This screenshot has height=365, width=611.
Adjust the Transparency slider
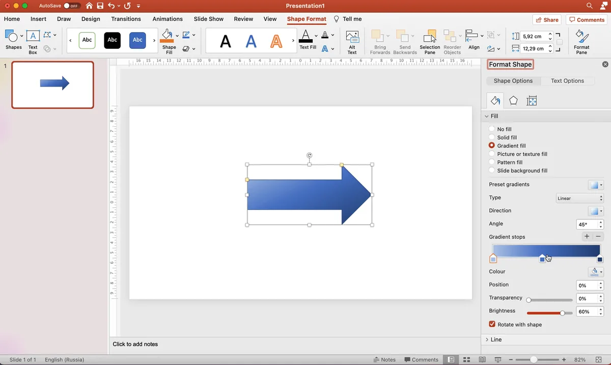coord(550,300)
